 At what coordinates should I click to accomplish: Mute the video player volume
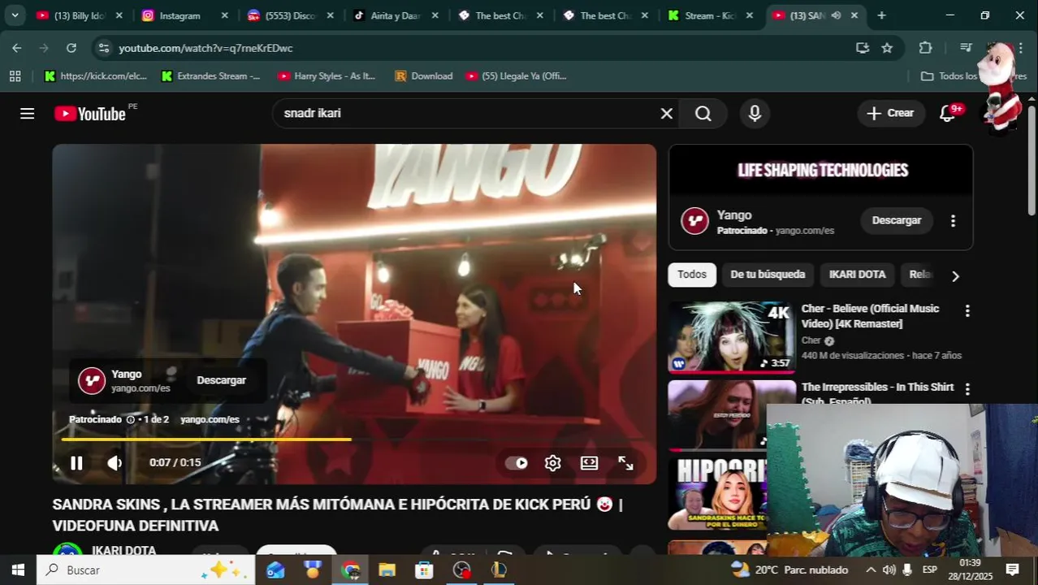(x=115, y=463)
